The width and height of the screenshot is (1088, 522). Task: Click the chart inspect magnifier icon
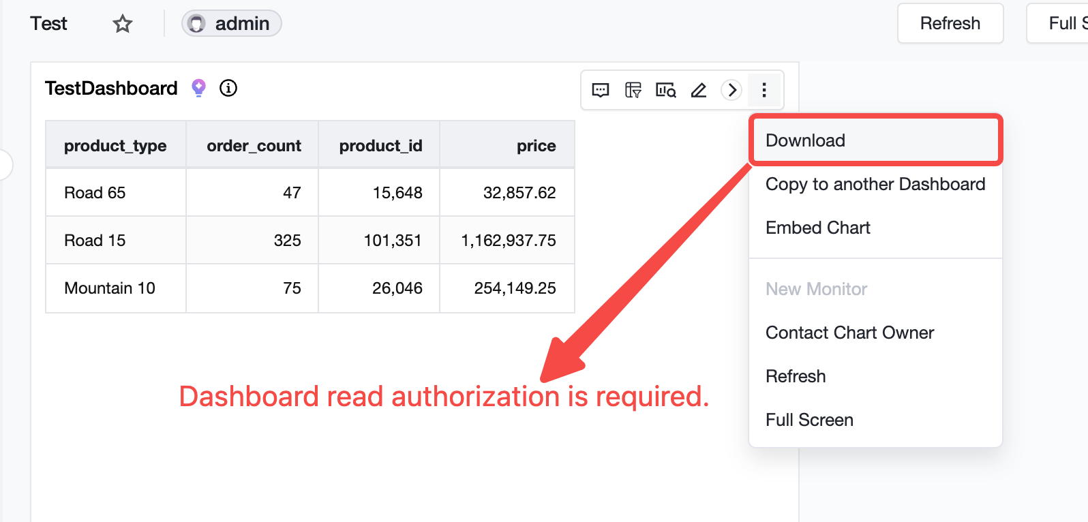click(665, 90)
